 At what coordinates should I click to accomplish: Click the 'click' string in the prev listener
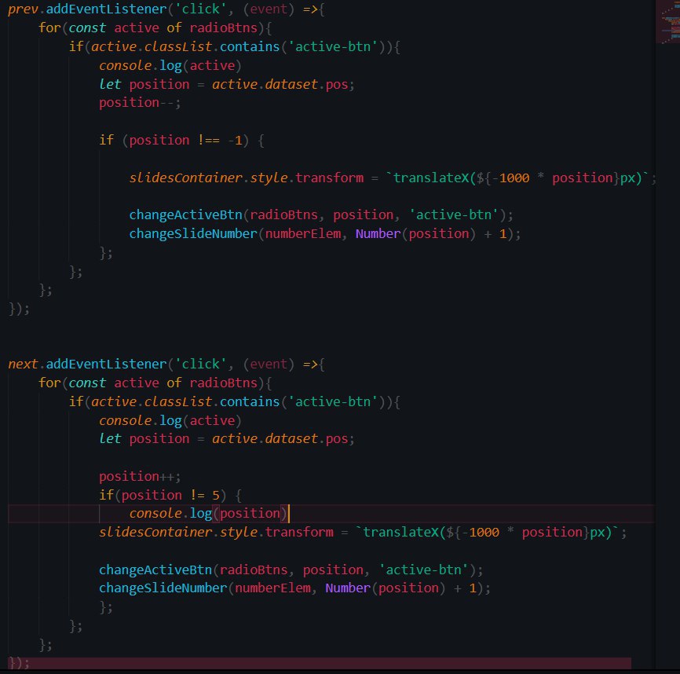[200, 9]
